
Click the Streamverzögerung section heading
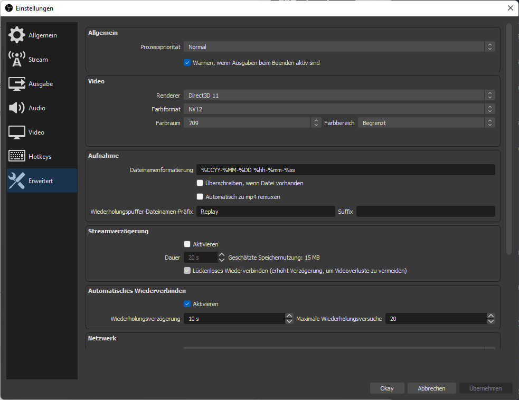pos(118,231)
